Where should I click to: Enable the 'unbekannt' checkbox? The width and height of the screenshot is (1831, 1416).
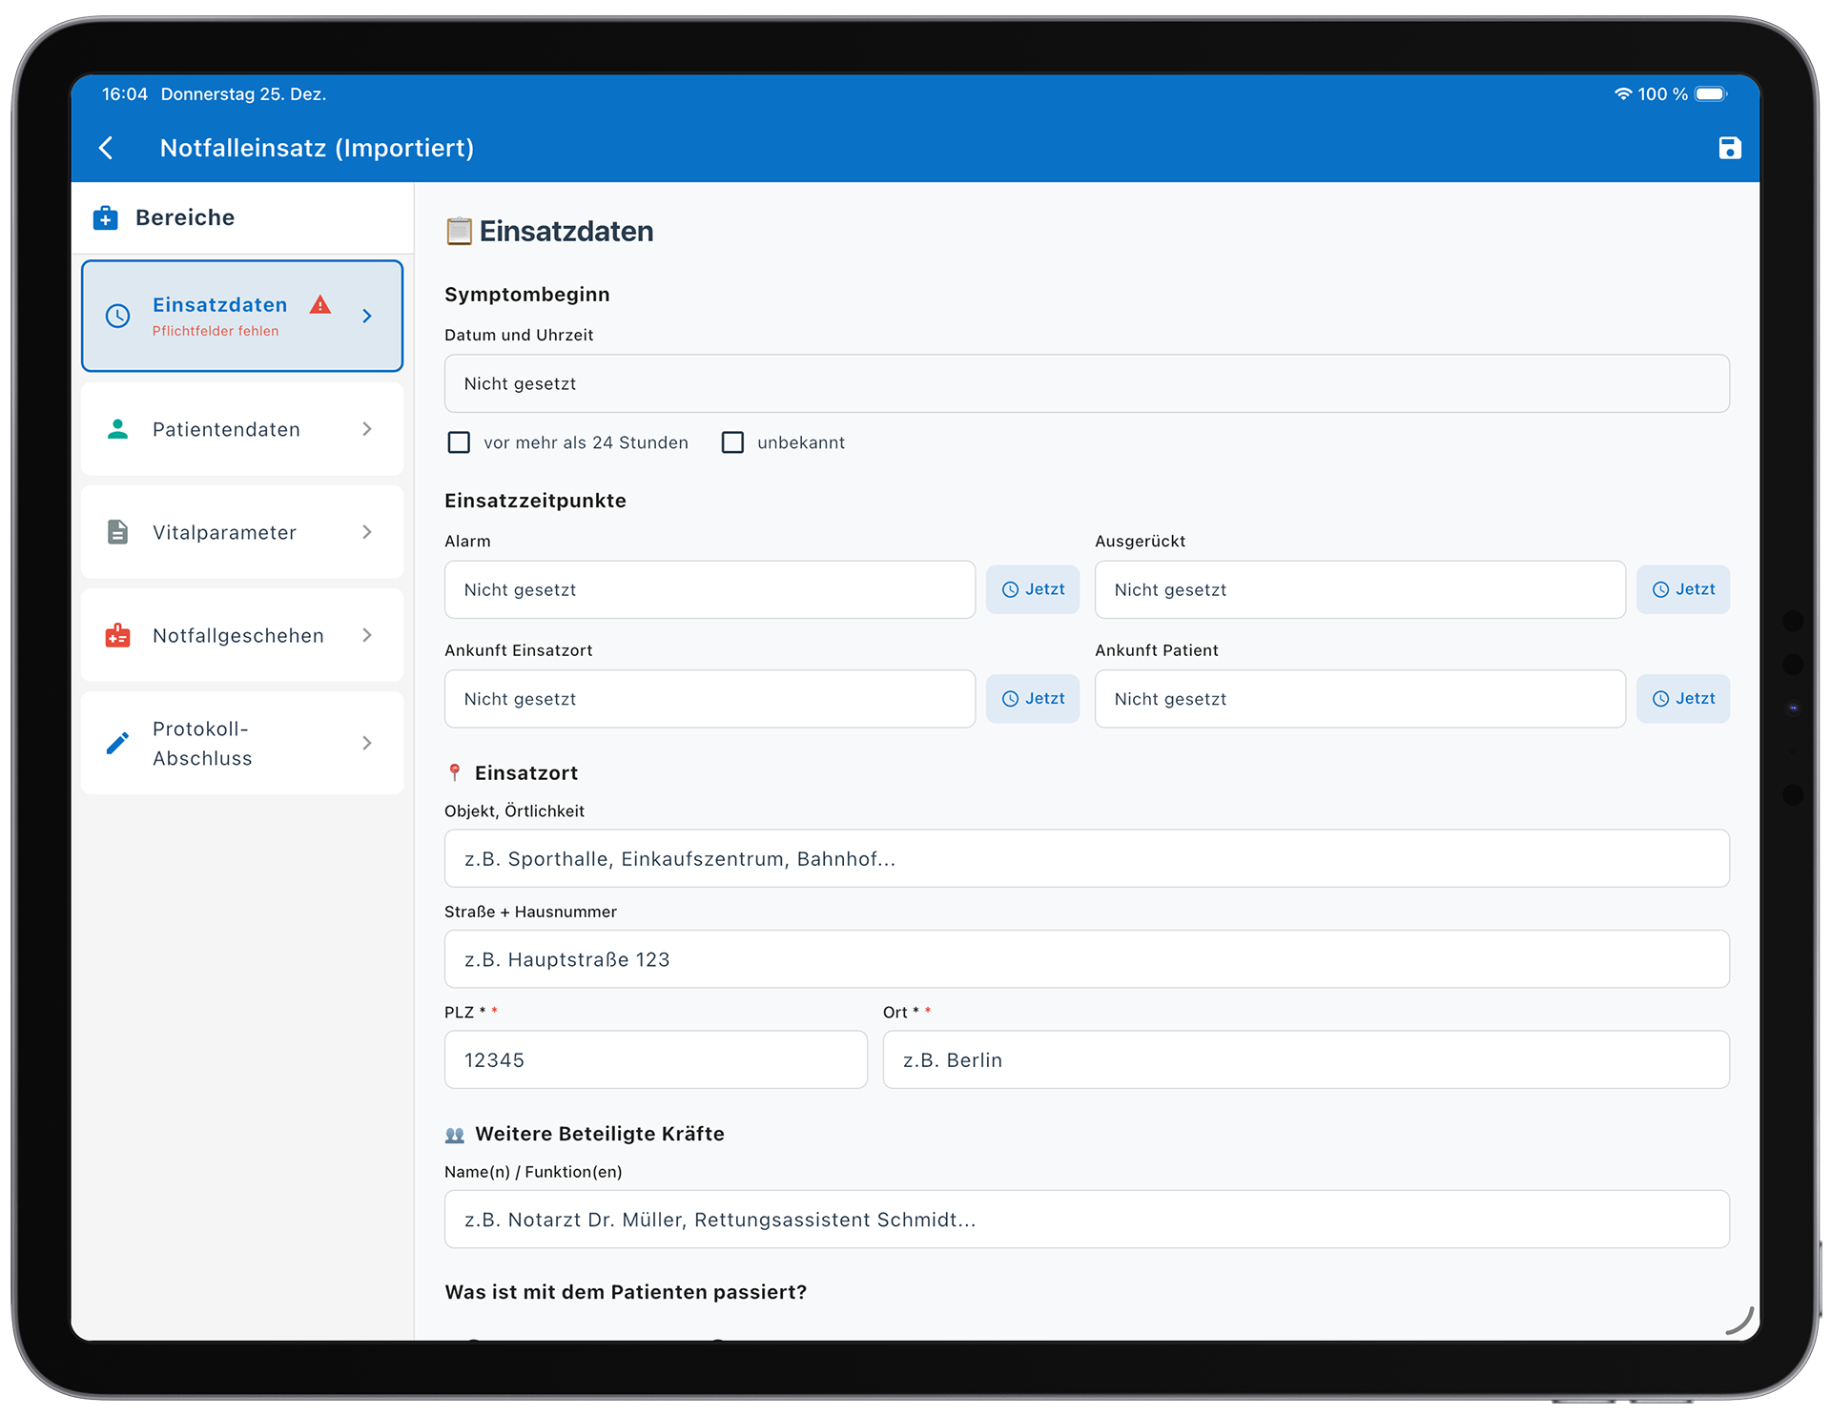(x=732, y=442)
